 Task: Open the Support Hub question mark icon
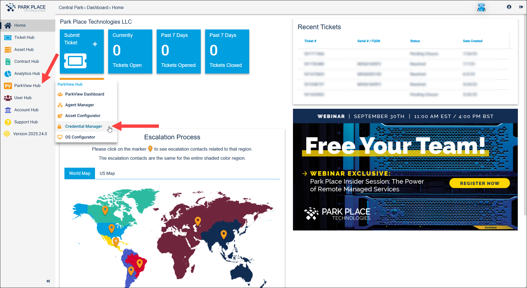coord(7,122)
